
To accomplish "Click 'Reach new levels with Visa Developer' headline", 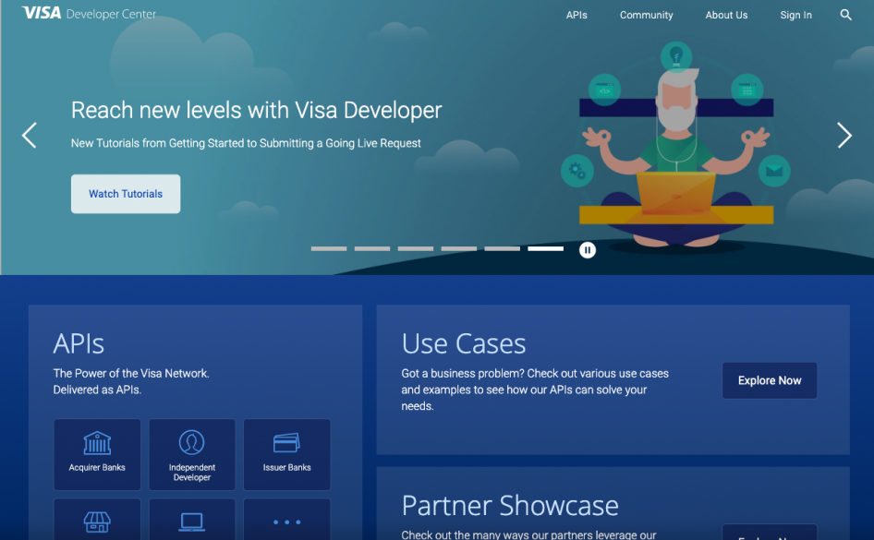I will click(257, 110).
